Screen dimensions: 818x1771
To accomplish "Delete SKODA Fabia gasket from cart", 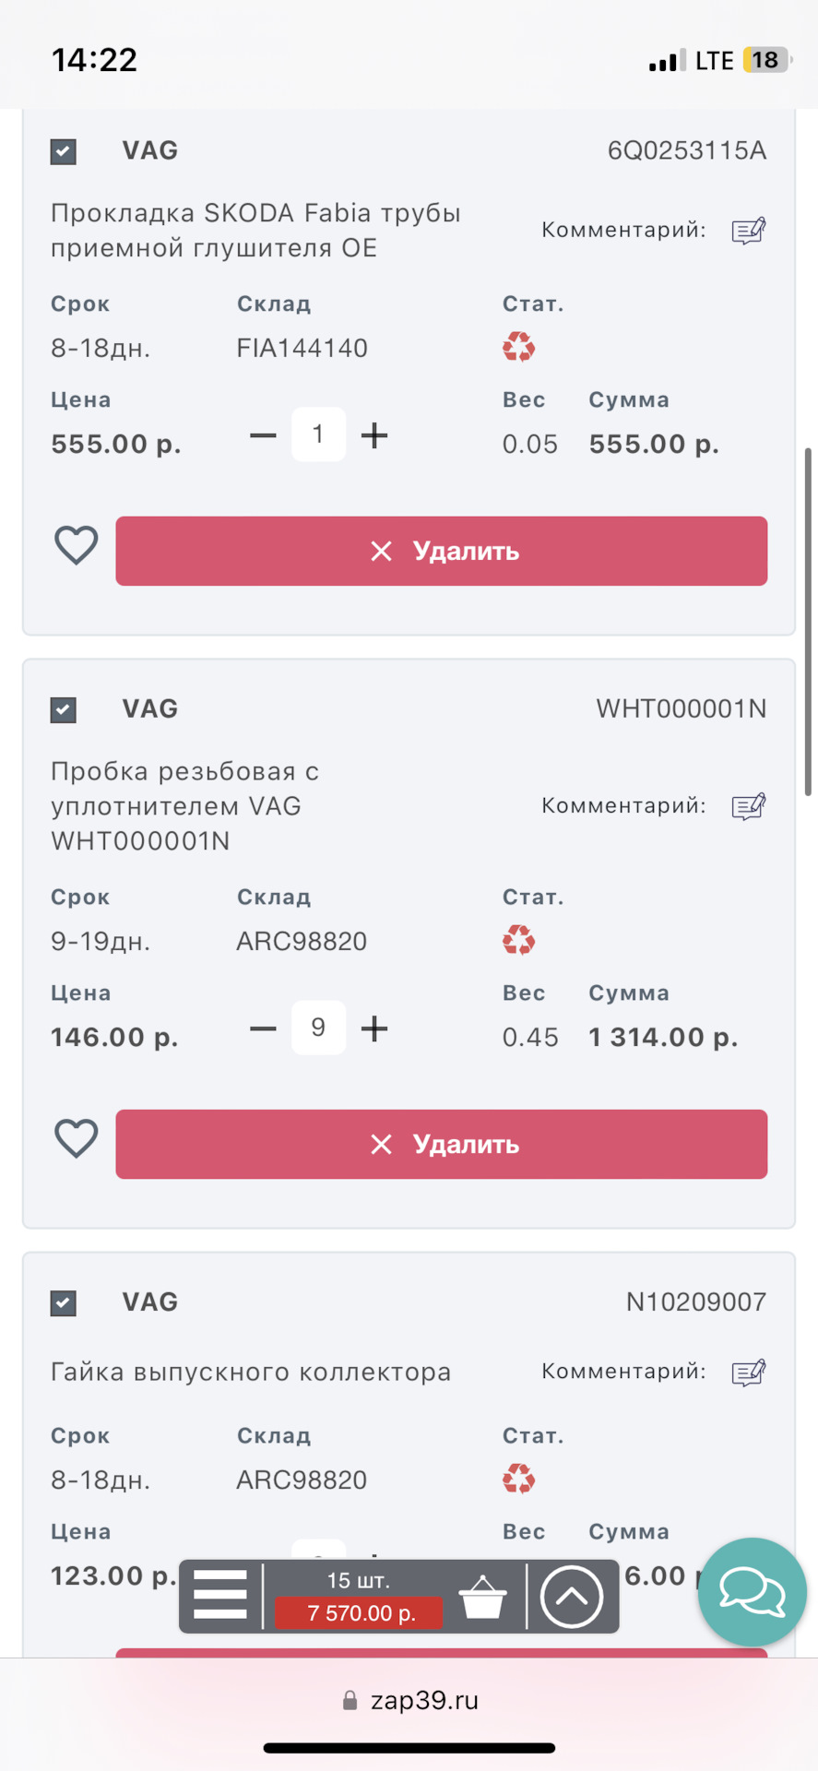I will [441, 552].
